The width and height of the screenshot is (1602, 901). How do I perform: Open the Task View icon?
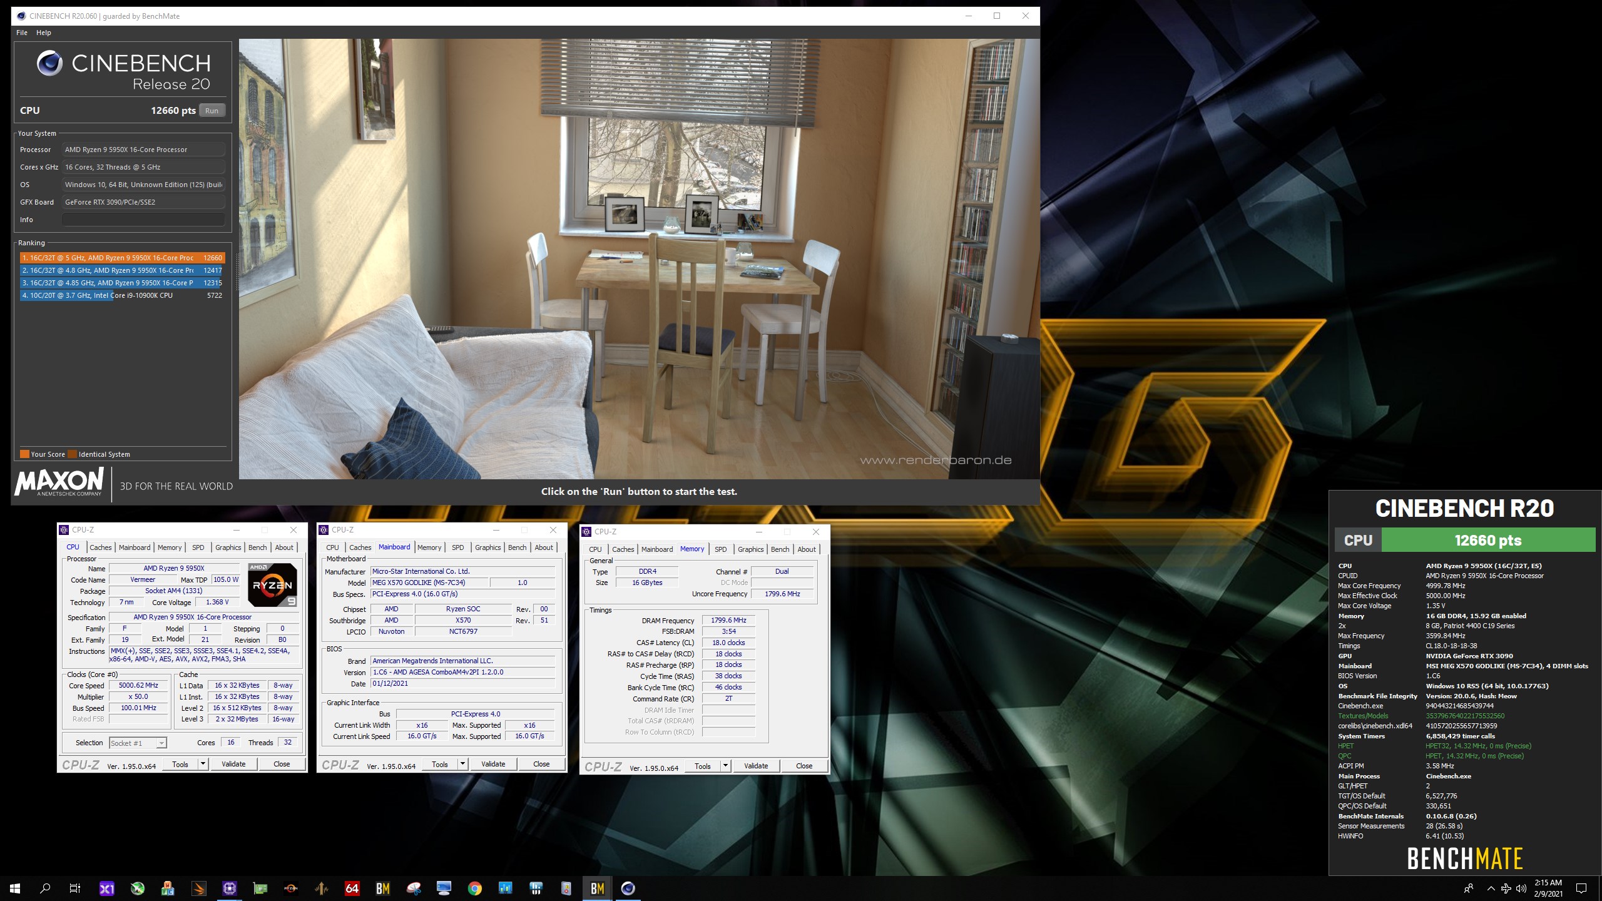[x=75, y=888]
